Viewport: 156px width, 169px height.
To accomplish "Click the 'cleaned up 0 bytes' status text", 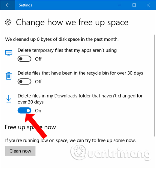I will (x=62, y=39).
